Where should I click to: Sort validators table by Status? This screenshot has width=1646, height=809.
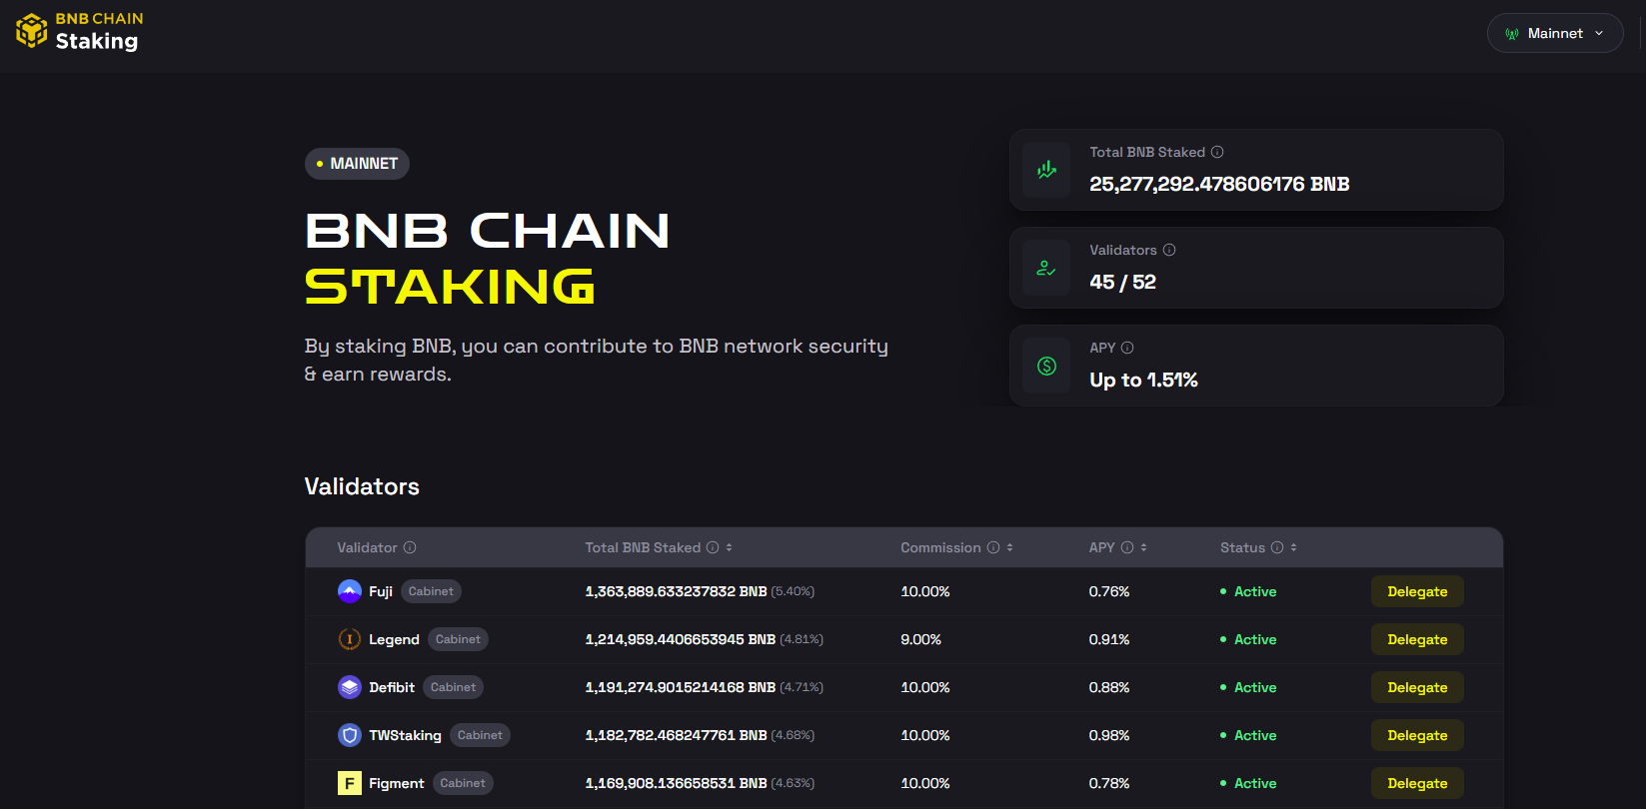[1294, 547]
